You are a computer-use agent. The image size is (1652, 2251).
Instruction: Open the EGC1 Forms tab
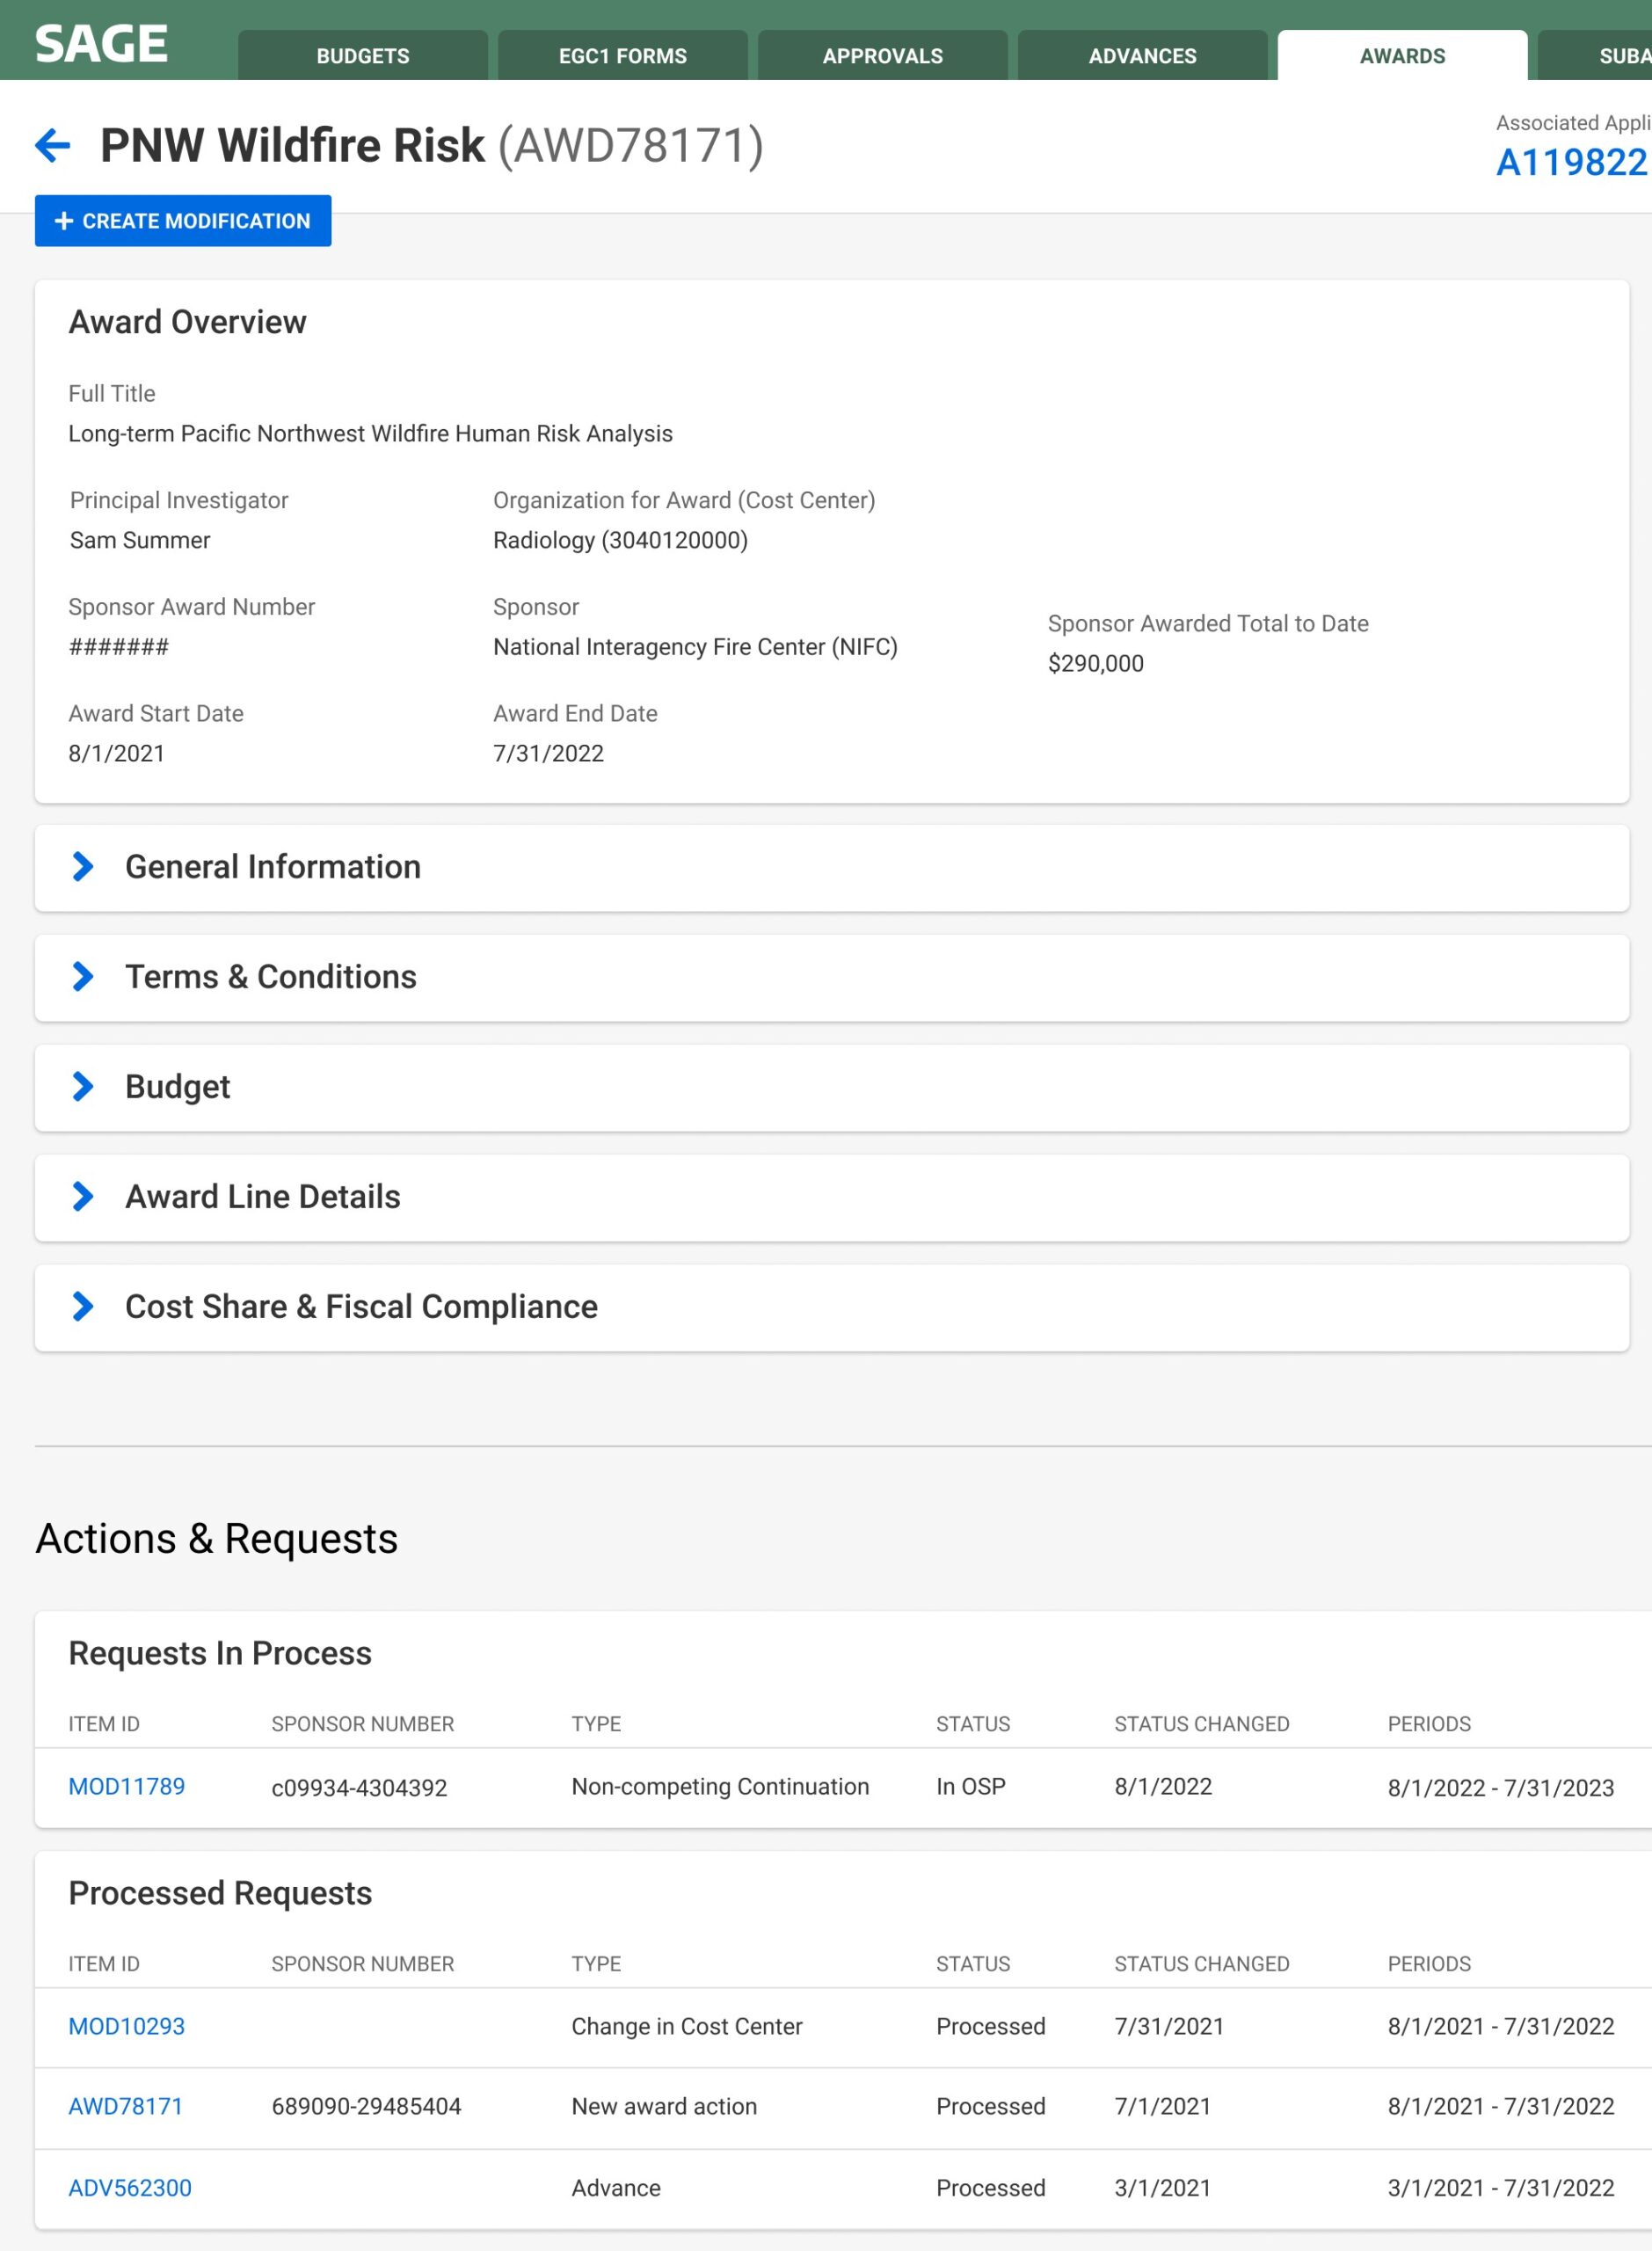click(x=622, y=56)
